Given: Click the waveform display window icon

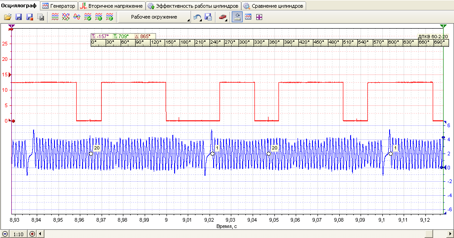Looking at the screenshot, I should click(248, 17).
